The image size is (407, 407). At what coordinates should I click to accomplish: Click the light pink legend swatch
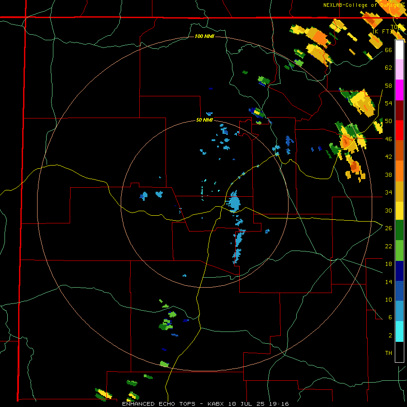(399, 70)
